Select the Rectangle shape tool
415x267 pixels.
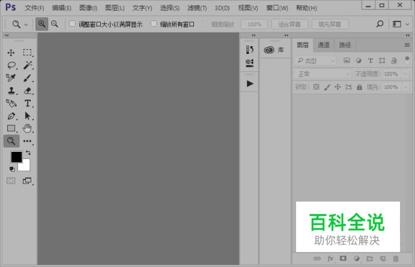click(x=11, y=128)
